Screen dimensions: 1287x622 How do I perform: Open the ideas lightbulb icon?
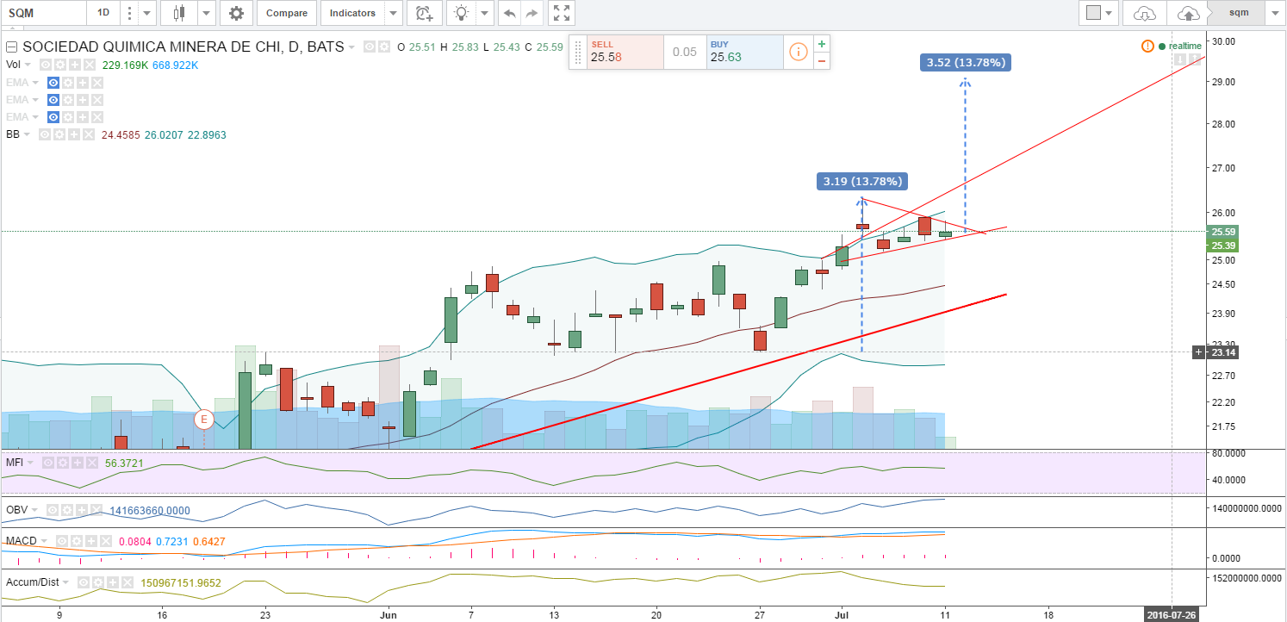[463, 13]
